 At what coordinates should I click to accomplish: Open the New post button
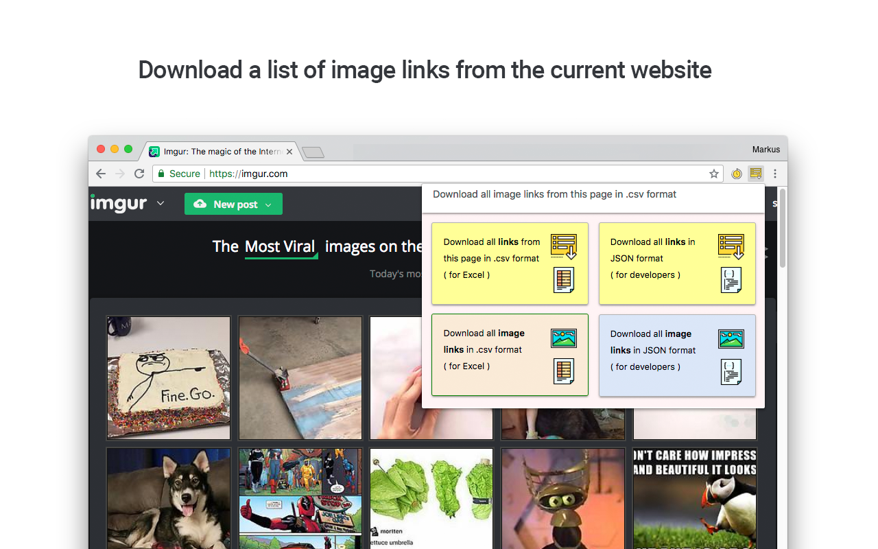point(233,204)
